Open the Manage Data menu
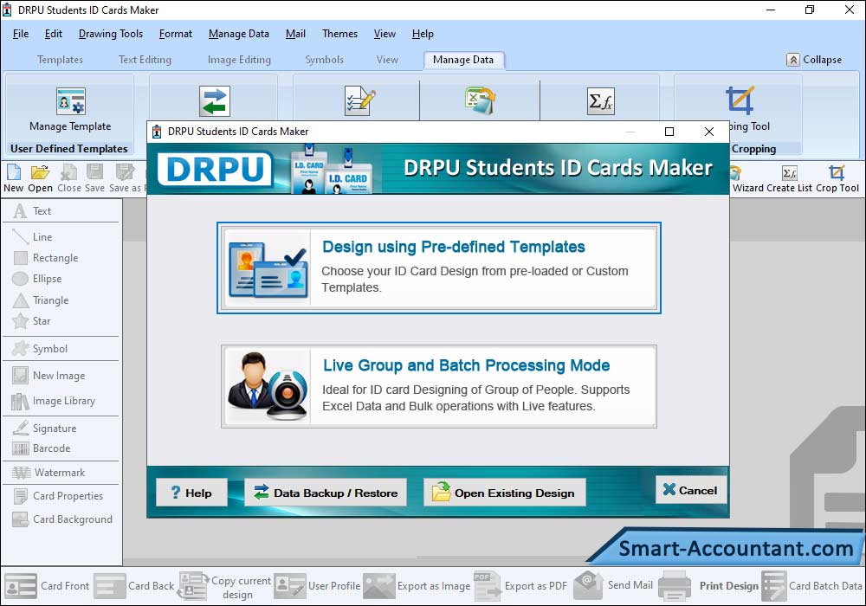Screen dimensions: 866x606 point(239,34)
